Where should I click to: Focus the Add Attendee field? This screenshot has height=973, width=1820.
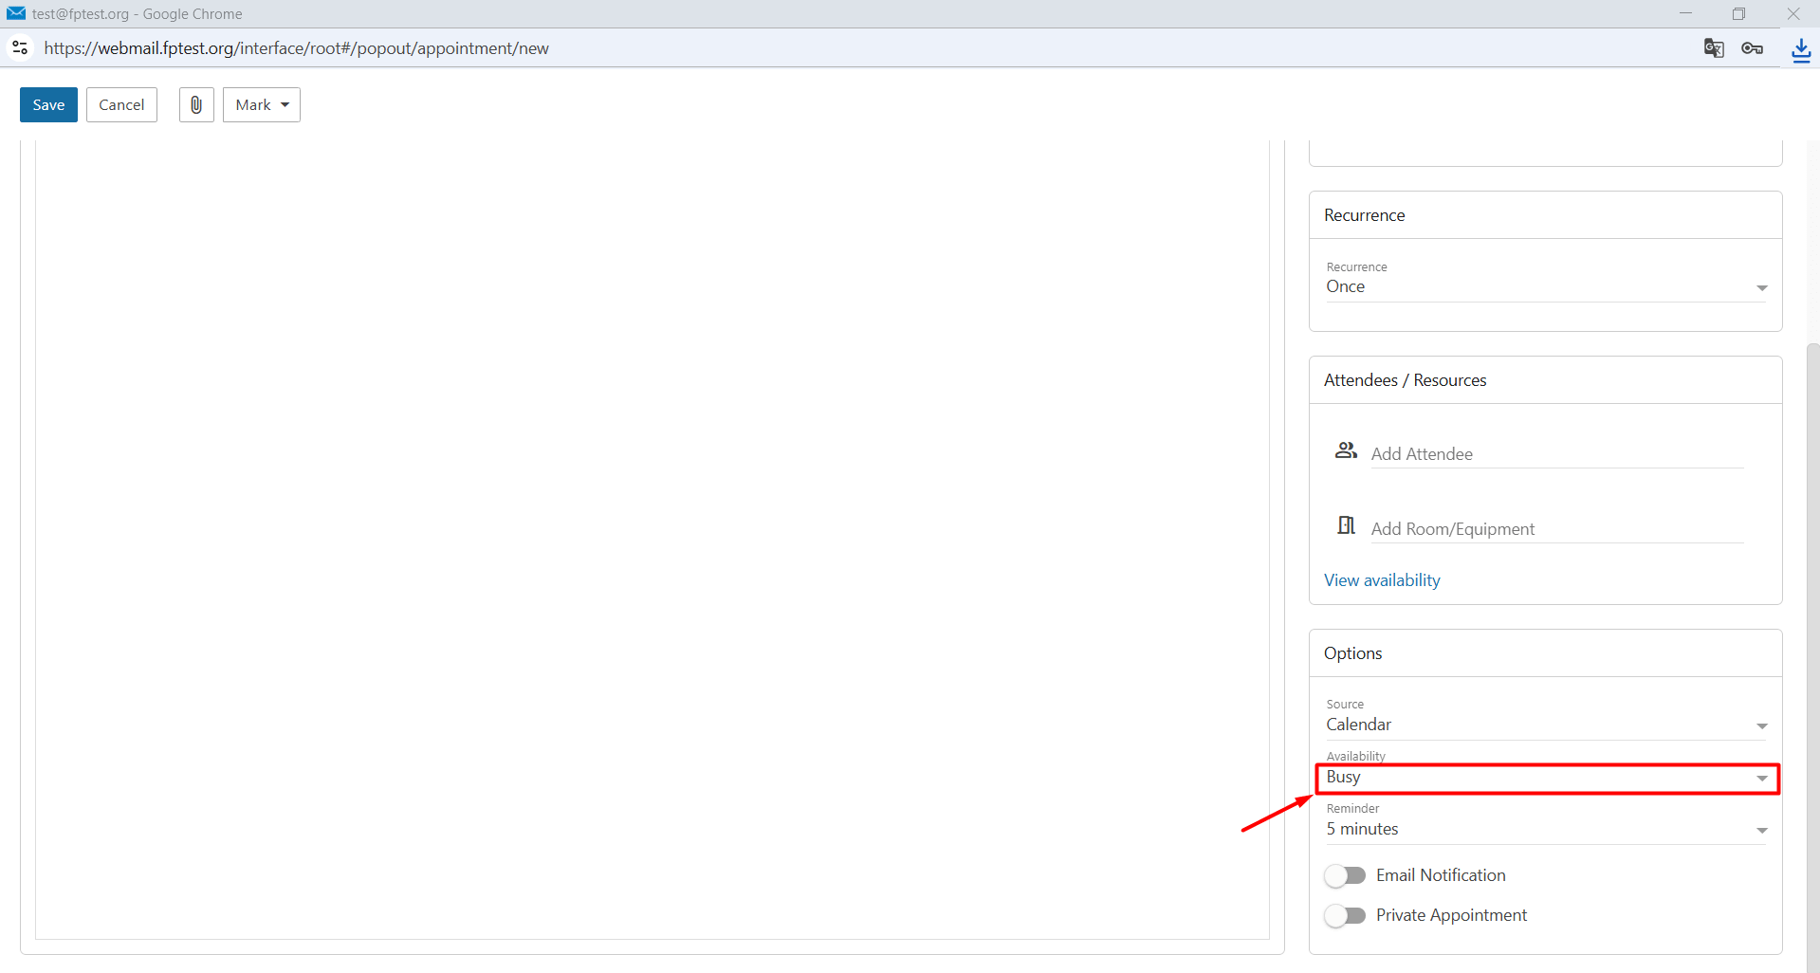1557,454
